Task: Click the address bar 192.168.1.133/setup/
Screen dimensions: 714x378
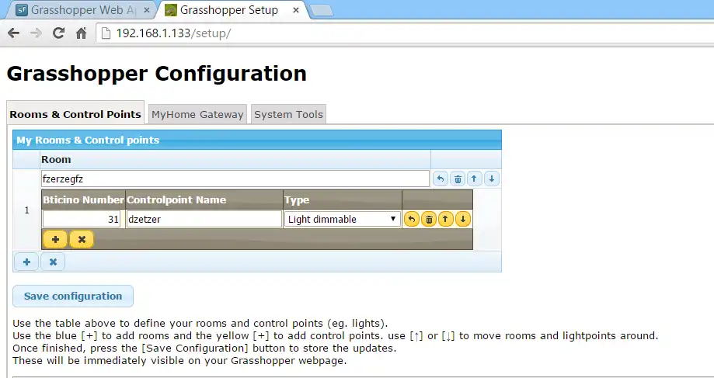Action: pyautogui.click(x=406, y=33)
